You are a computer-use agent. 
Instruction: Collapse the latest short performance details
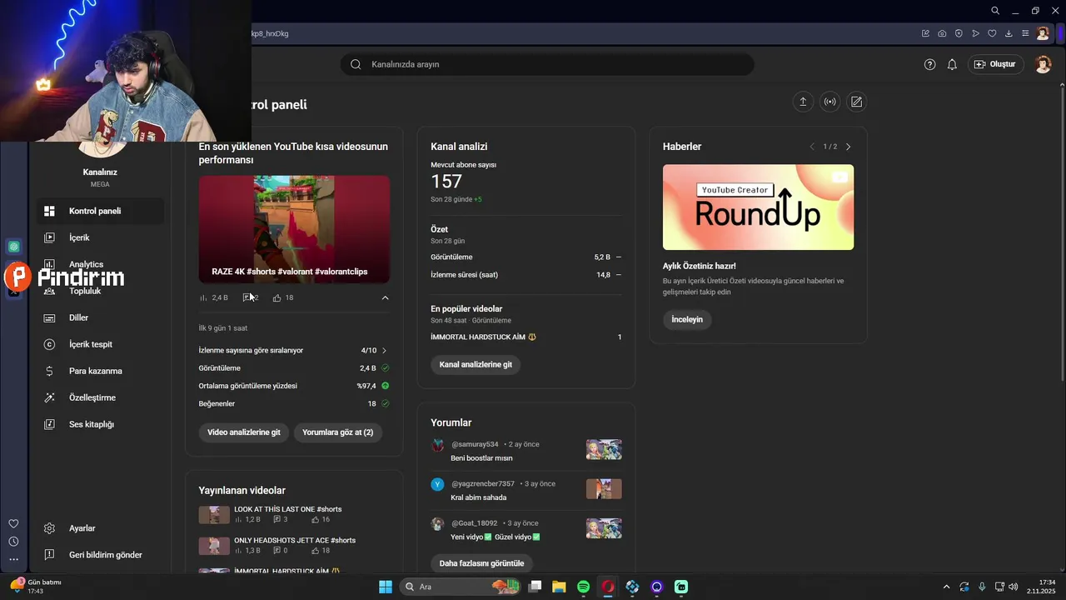point(385,297)
